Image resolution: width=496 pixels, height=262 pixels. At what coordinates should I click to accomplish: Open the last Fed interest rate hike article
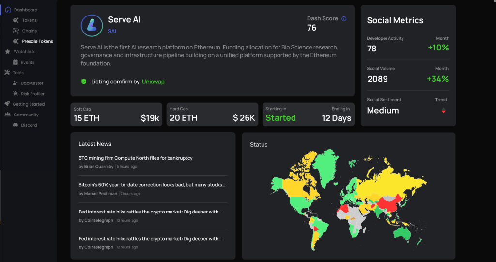tap(150, 239)
